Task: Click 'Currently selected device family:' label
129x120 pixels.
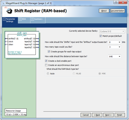Action: pyautogui.click(x=83, y=31)
